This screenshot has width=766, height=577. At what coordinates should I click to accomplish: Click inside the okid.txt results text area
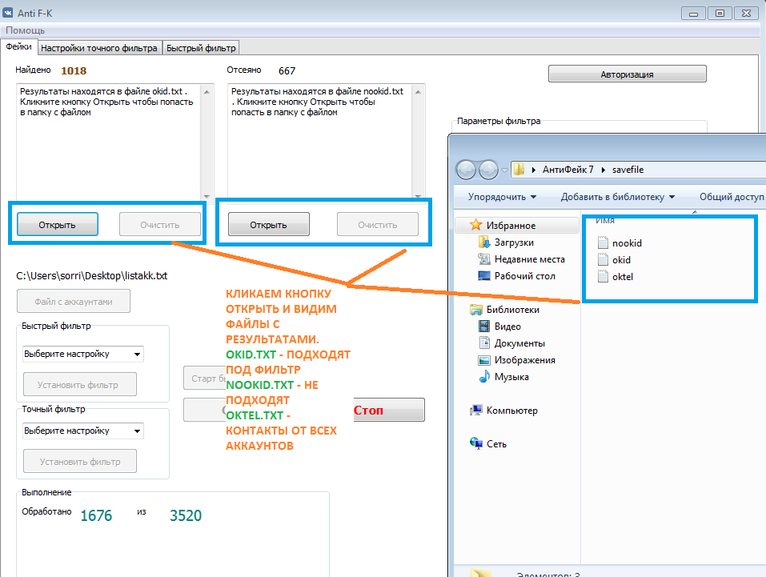[x=108, y=142]
